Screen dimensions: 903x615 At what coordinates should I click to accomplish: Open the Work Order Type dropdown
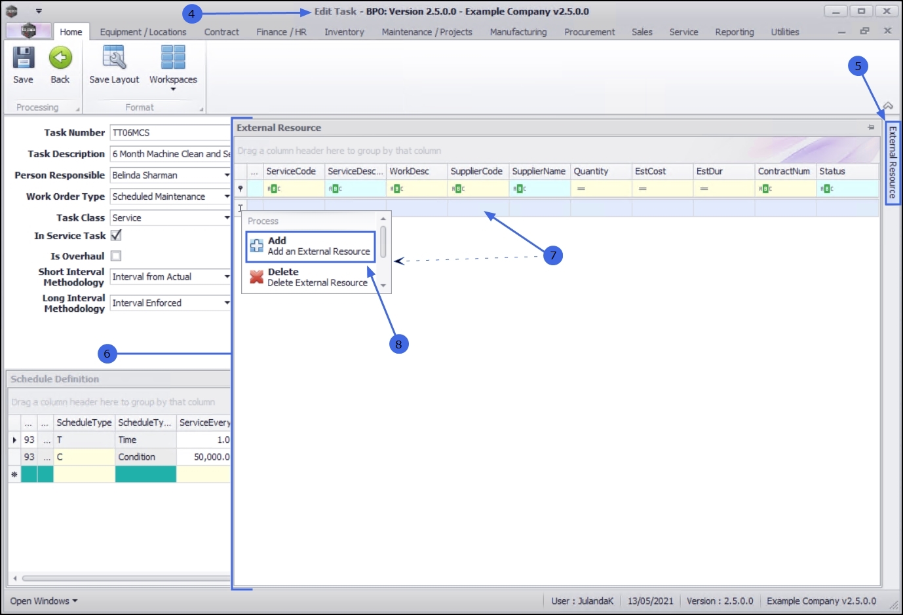pyautogui.click(x=227, y=196)
